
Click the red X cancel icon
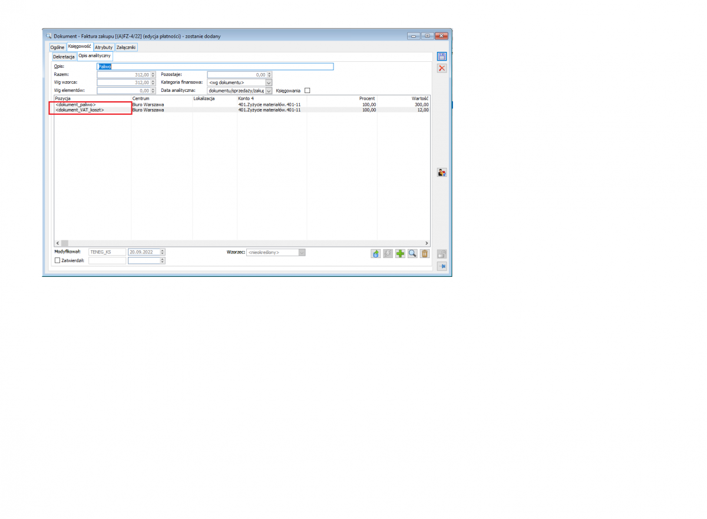[x=442, y=68]
